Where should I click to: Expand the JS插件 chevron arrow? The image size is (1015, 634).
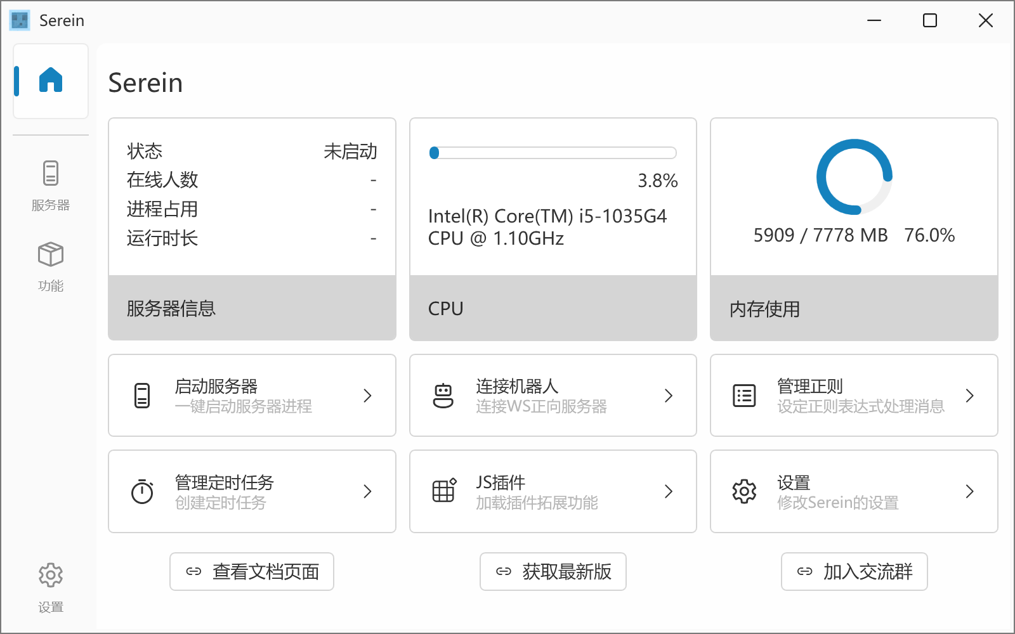point(669,491)
